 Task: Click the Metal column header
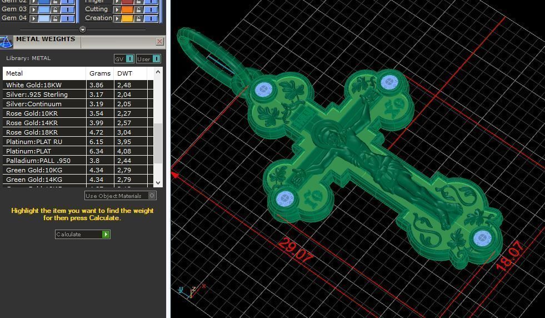44,73
